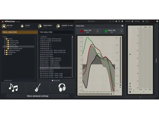Toggle the Bypass button
Viewport: 159px width, 119px height.
pyautogui.click(x=128, y=21)
